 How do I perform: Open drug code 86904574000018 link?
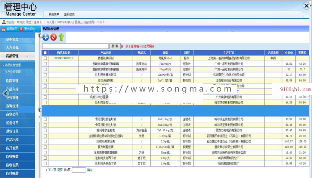coord(64,58)
